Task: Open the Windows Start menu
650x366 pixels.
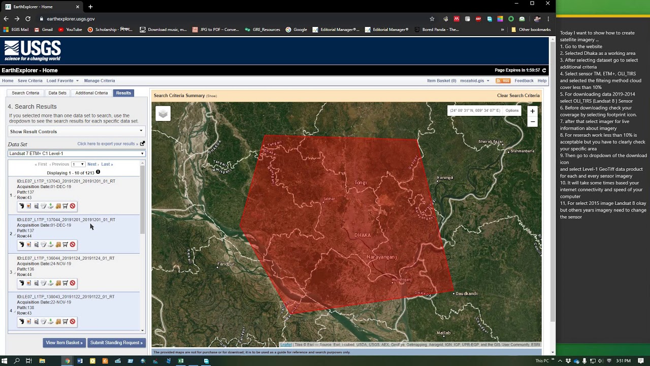Action: 4,361
